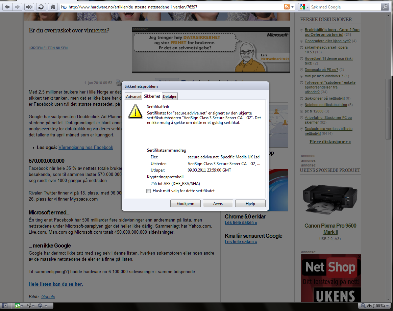393x311 pixels.
Task: Click the yellow warning triangle icon
Action: click(x=136, y=111)
